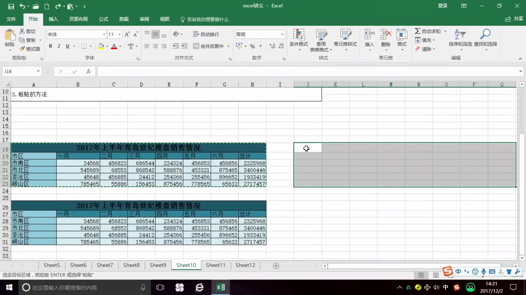Click the 共享 share button
Screen dimensions: 526x295
(515, 19)
